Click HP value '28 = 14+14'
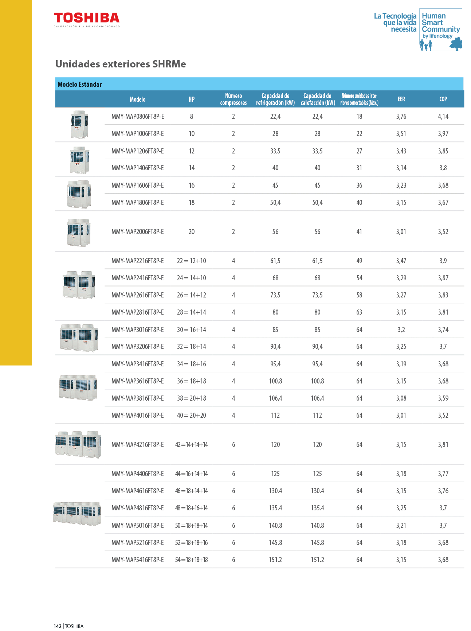Viewport: 471px width, 631px height. 192,312
